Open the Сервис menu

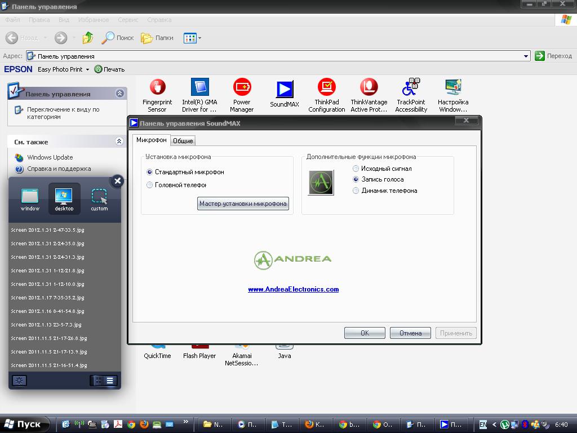pos(128,20)
